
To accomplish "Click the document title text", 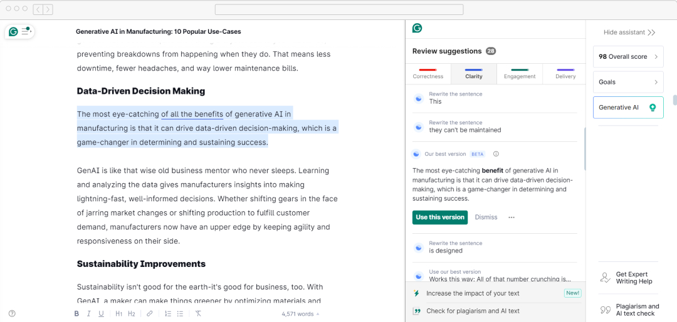I will 159,31.
